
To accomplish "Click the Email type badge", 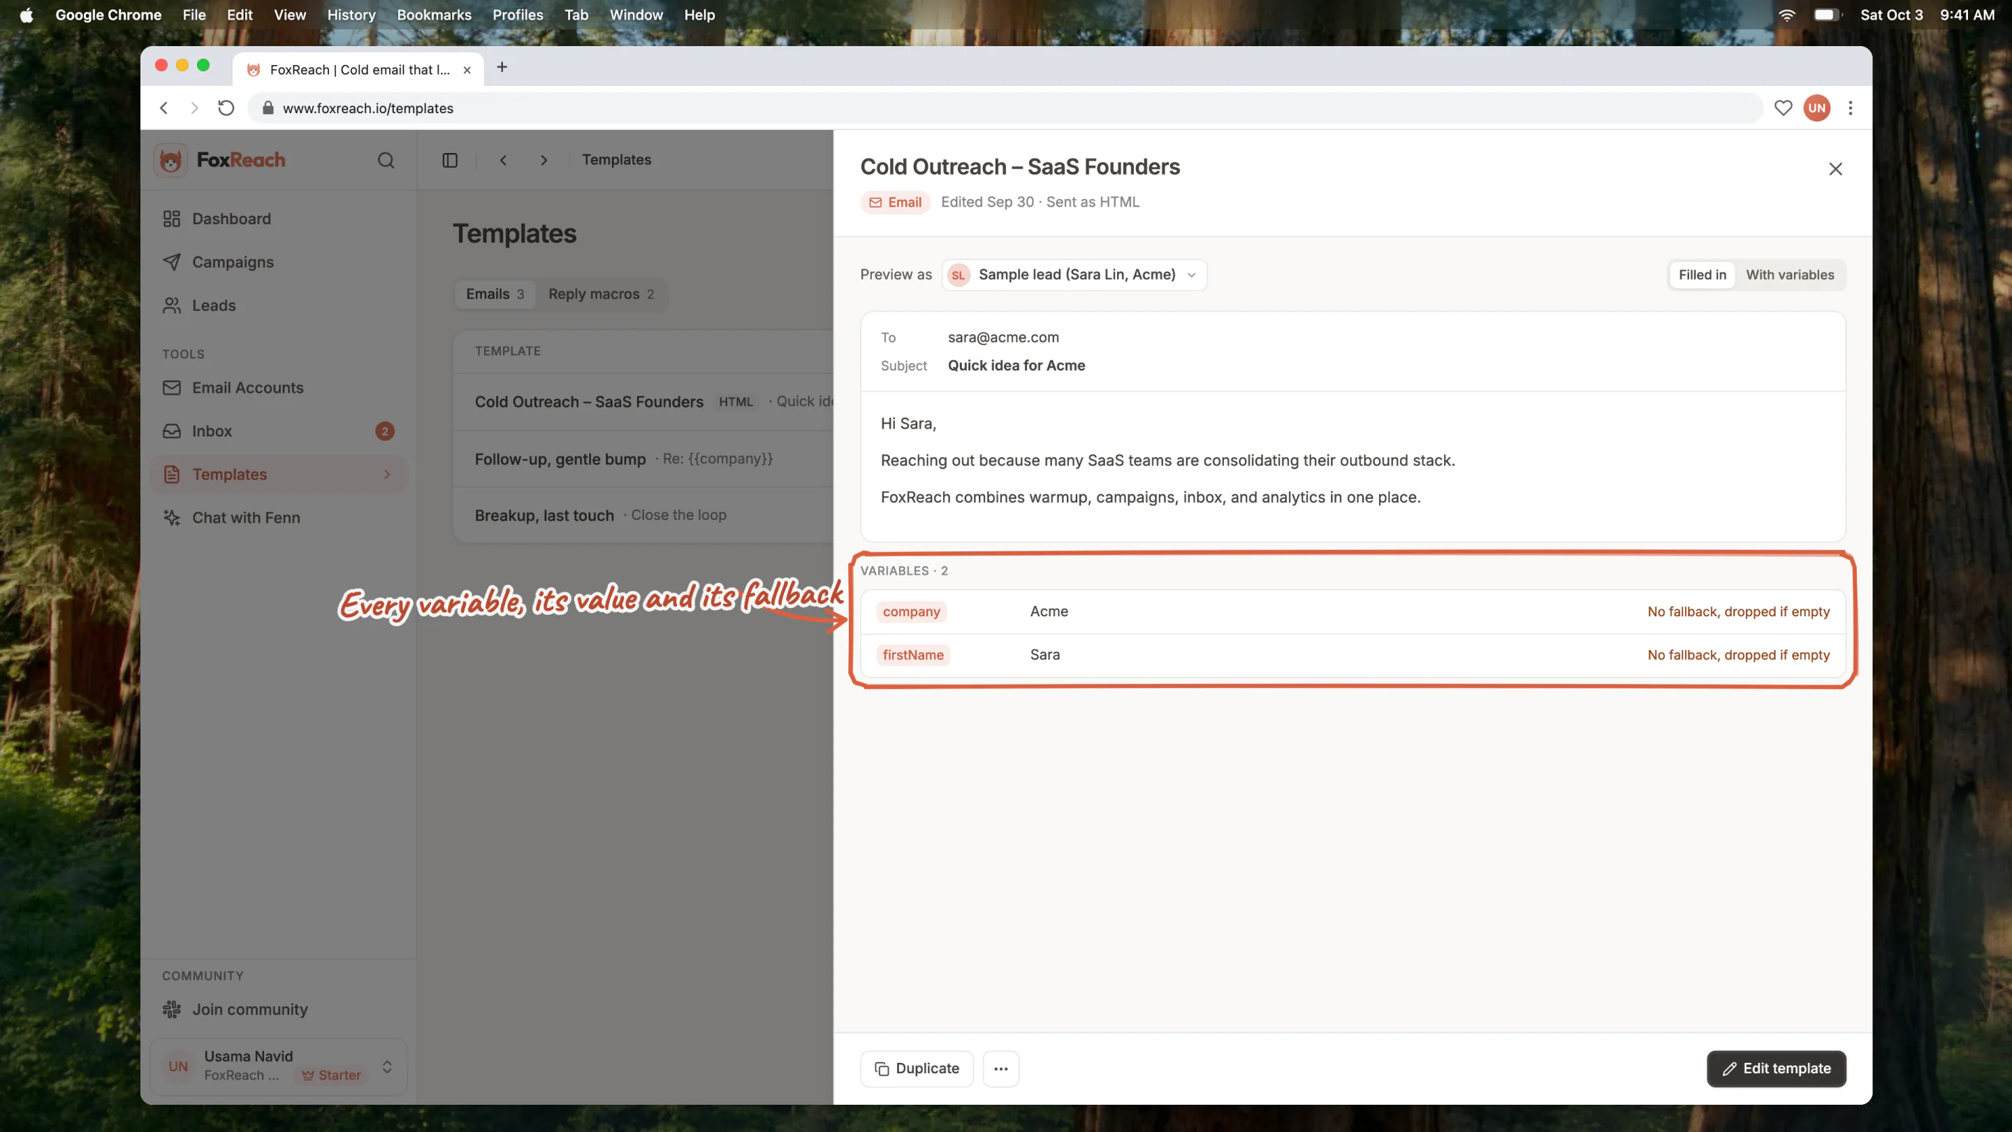I will pyautogui.click(x=895, y=203).
